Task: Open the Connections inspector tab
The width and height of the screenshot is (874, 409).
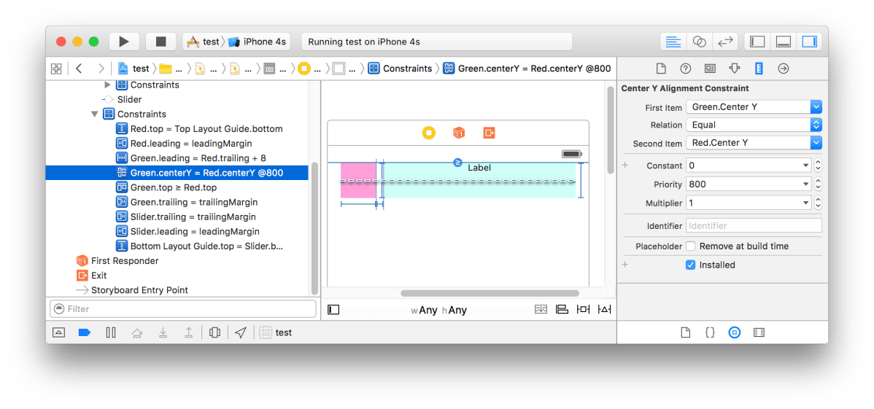Action: pyautogui.click(x=783, y=69)
